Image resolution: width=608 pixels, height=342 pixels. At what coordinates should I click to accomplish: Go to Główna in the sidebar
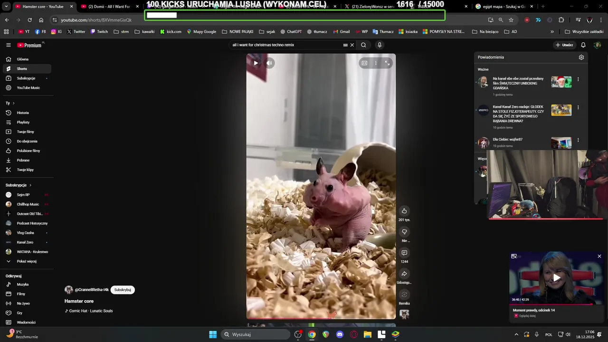(27, 59)
